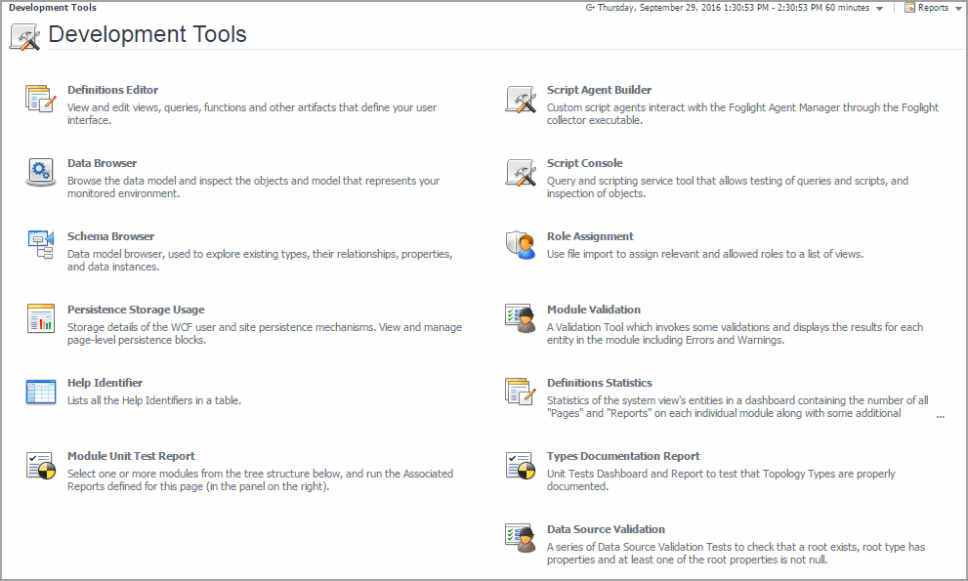Open the Schema Browser link
Screen dimensions: 968x581
pos(110,236)
